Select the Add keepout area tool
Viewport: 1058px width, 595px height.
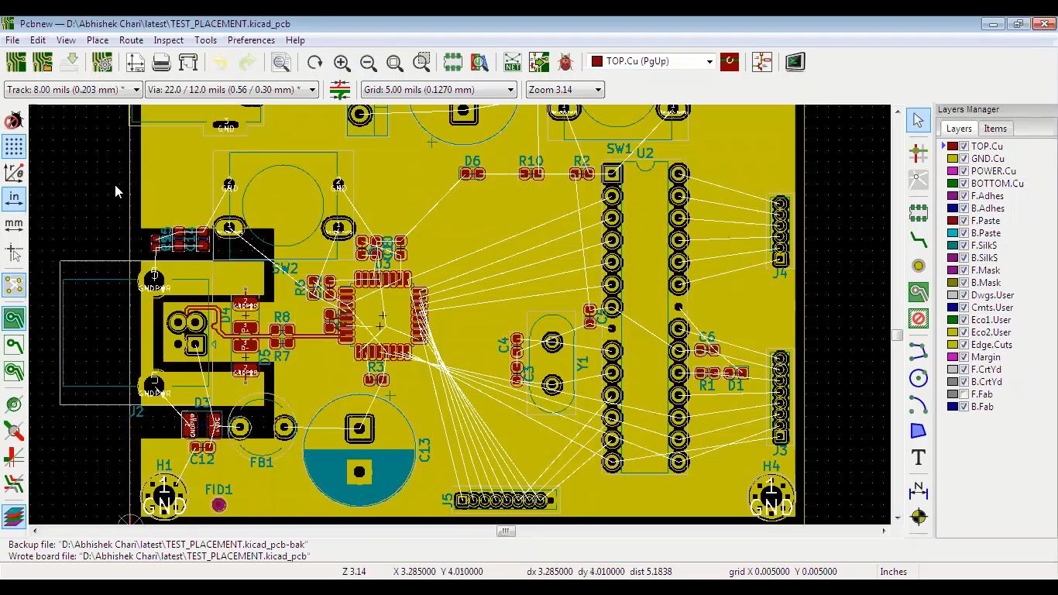[918, 318]
